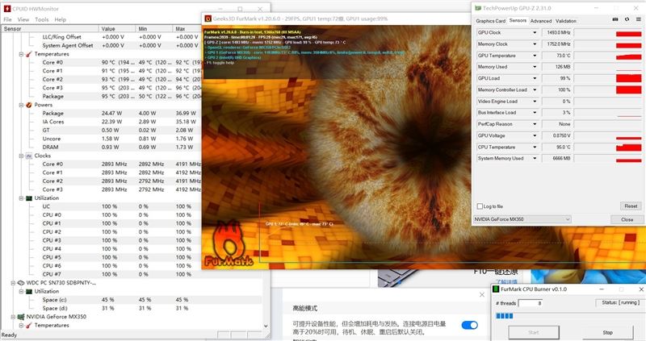Check the Log to file checkbox in GPU-Z

click(480, 206)
